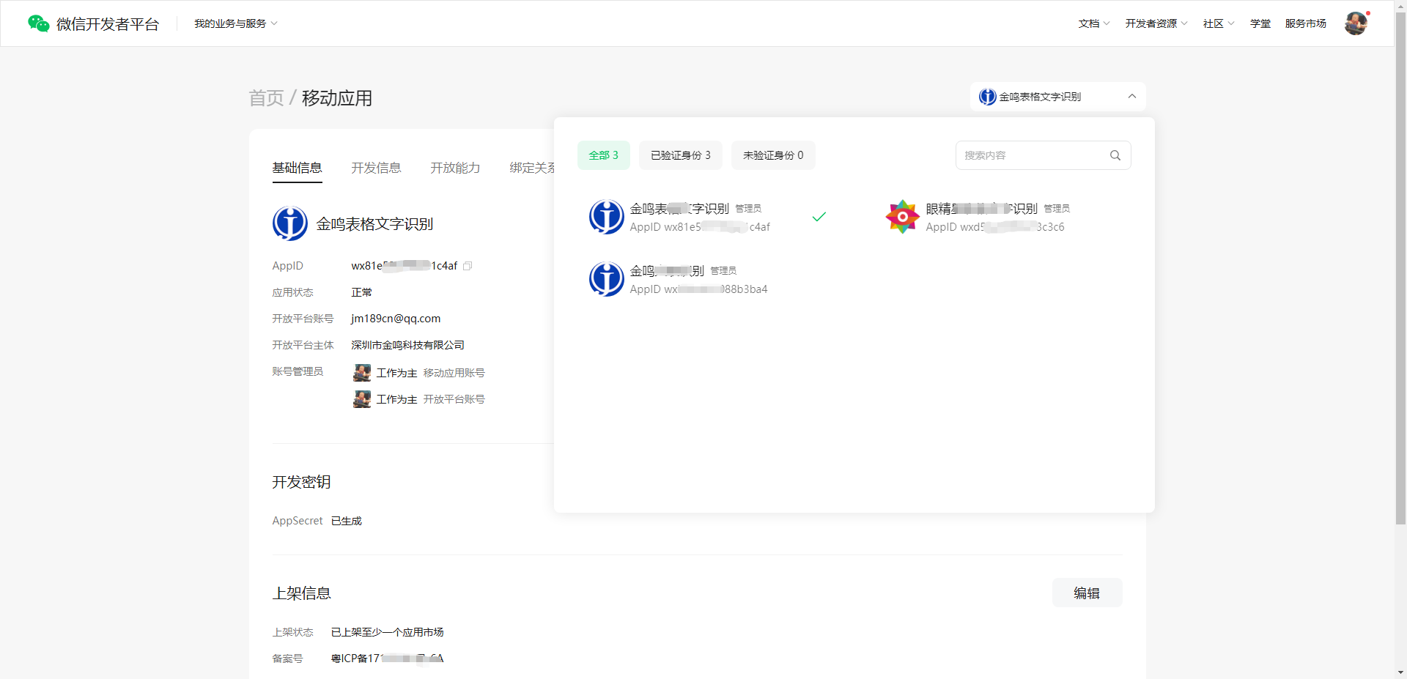The height and width of the screenshot is (679, 1407).
Task: Click the large 金鸣表格文字识别 app logo
Action: point(290,223)
